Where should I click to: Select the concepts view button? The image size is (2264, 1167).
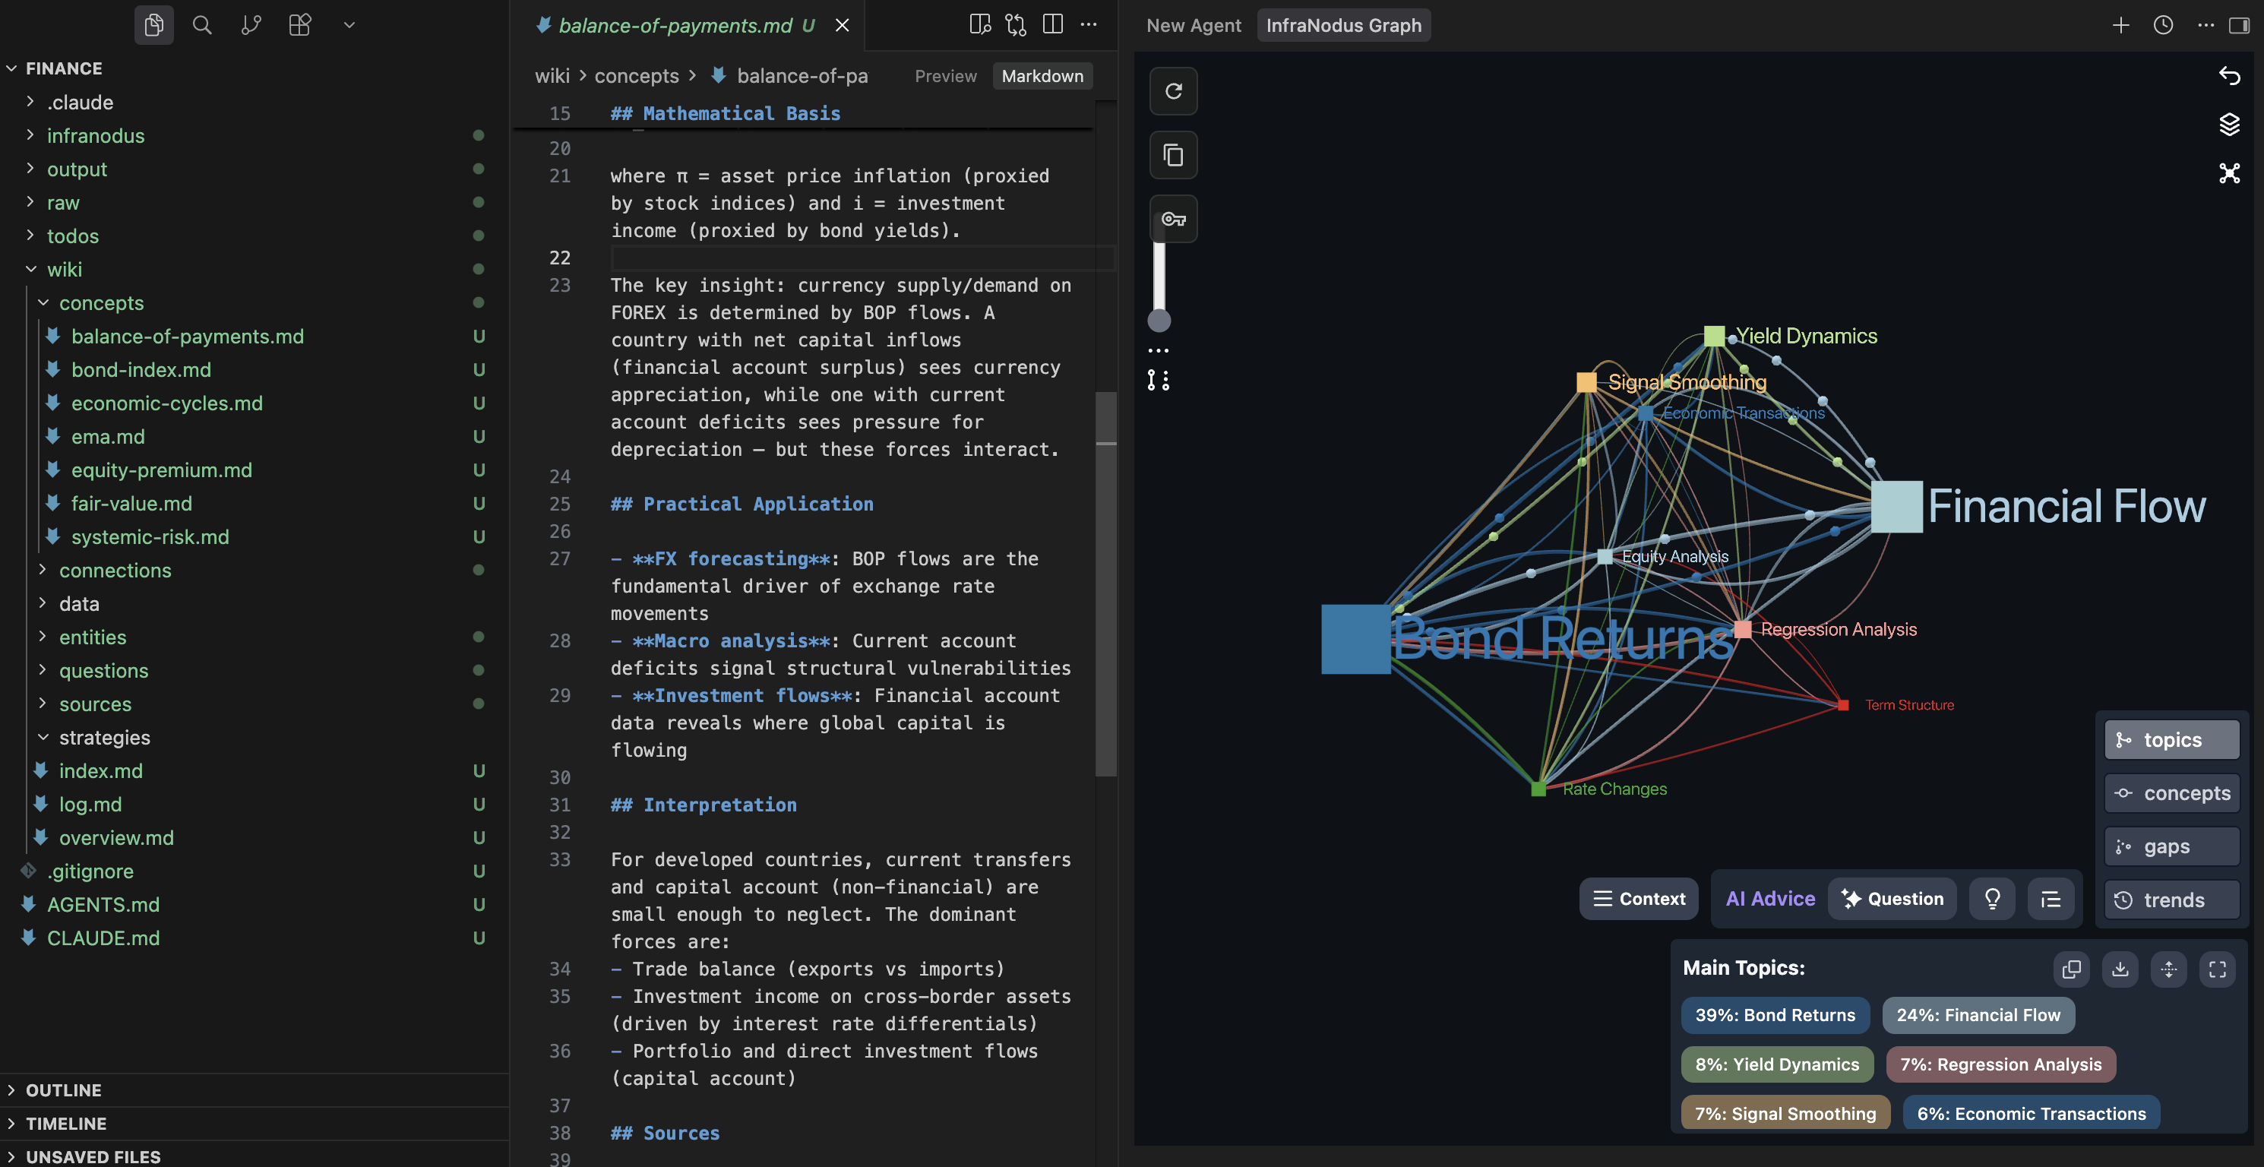pyautogui.click(x=2172, y=793)
